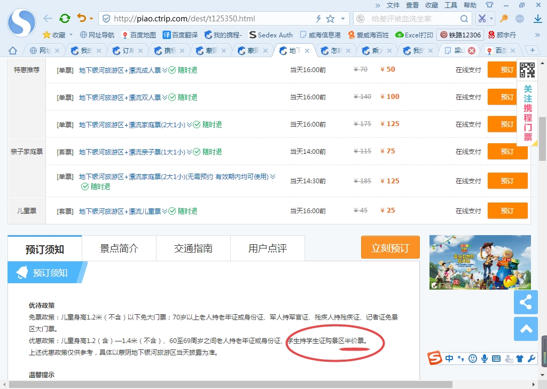
Task: Click the scroll-to-top arrow button
Action: click(526, 329)
